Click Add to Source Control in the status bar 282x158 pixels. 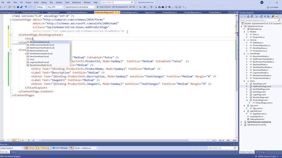point(267,156)
